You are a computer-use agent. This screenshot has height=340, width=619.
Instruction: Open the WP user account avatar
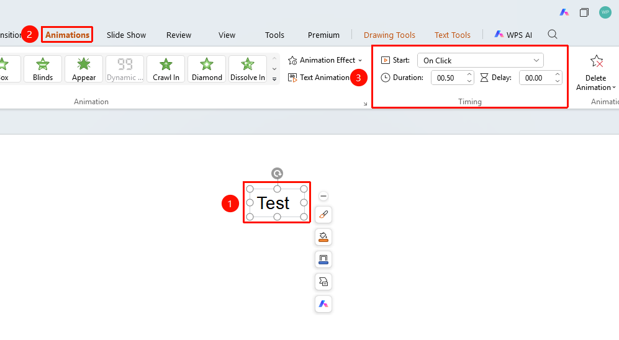(x=605, y=12)
